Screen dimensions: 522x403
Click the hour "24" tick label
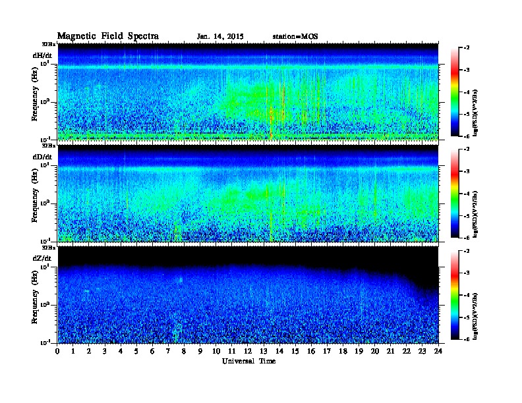click(x=438, y=351)
